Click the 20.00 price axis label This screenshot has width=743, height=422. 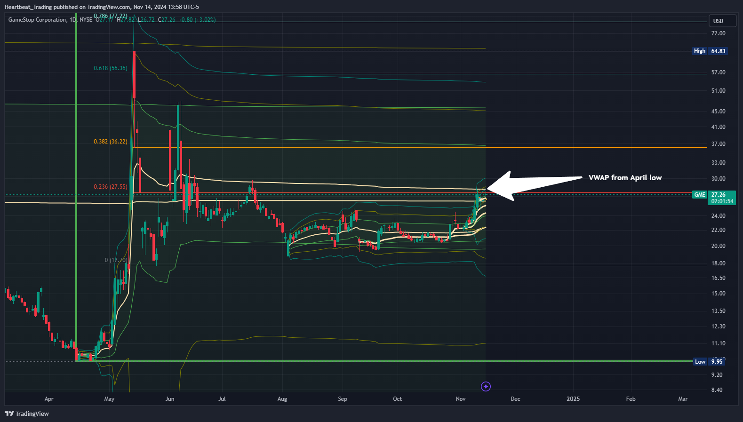(719, 246)
